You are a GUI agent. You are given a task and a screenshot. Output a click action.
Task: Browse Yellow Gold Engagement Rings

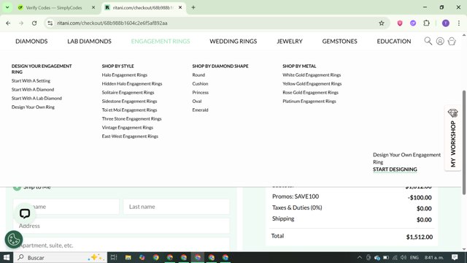312,84
